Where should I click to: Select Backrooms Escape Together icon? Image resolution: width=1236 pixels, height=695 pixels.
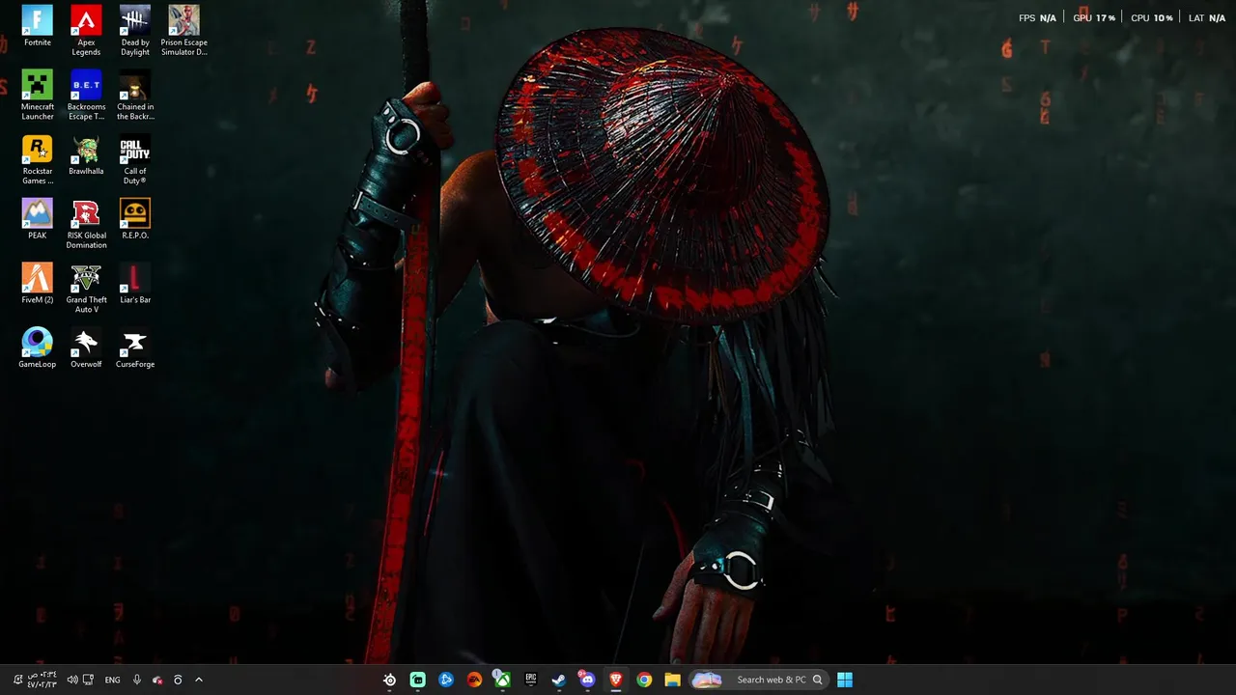pos(86,96)
